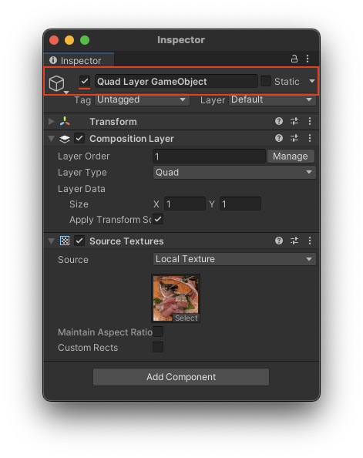Click the Source Textures checkerboard icon
The image size is (363, 458).
pos(65,241)
